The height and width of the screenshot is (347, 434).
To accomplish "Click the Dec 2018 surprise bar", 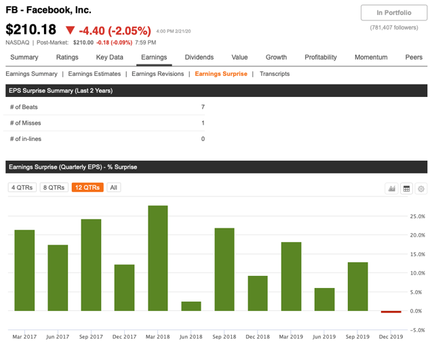I will (x=258, y=293).
